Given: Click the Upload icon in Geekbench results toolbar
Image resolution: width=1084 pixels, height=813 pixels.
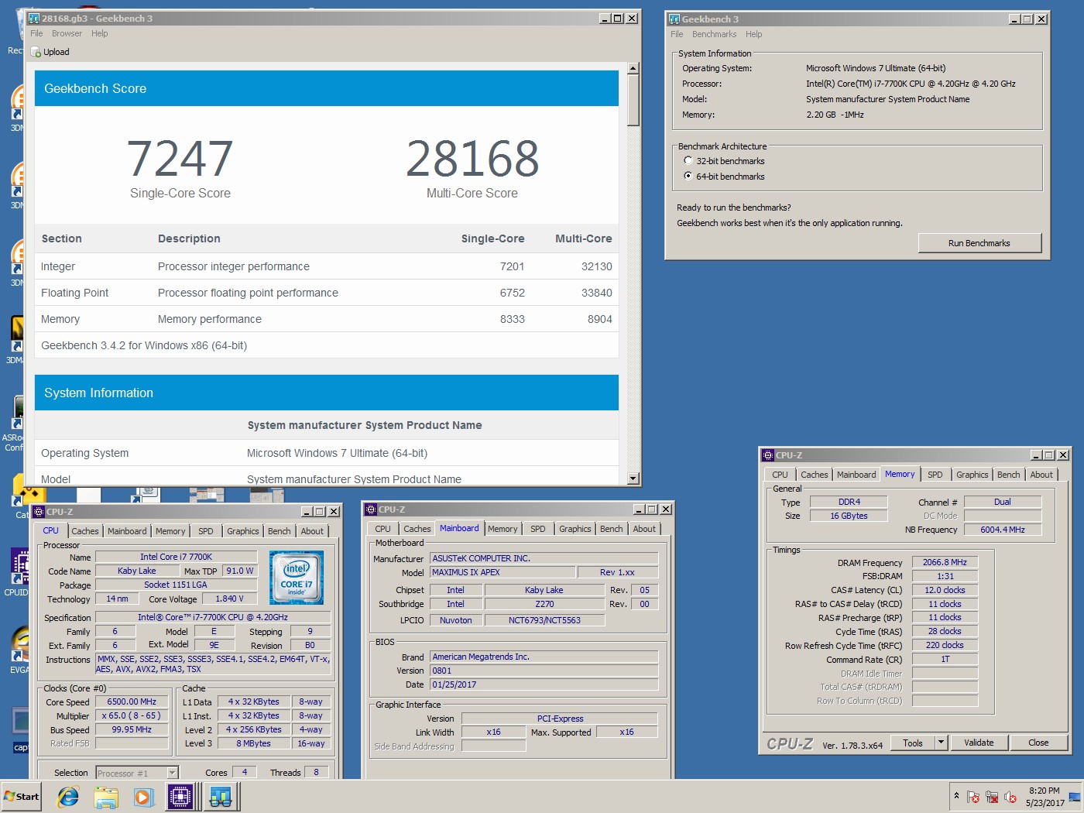Looking at the screenshot, I should coord(36,52).
